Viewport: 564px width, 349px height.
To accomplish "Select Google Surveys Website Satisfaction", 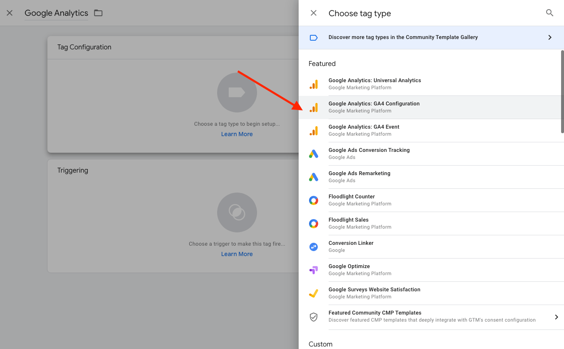I will coord(431,293).
